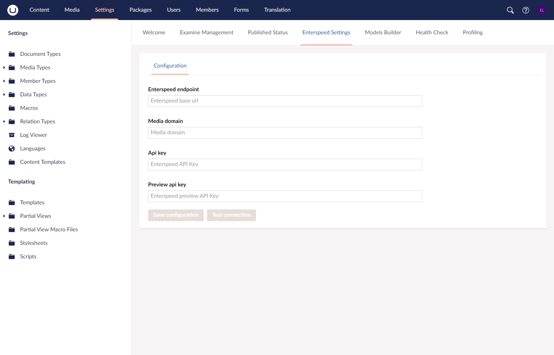Click the Templates folder icon
This screenshot has width=554, height=355.
click(12, 202)
